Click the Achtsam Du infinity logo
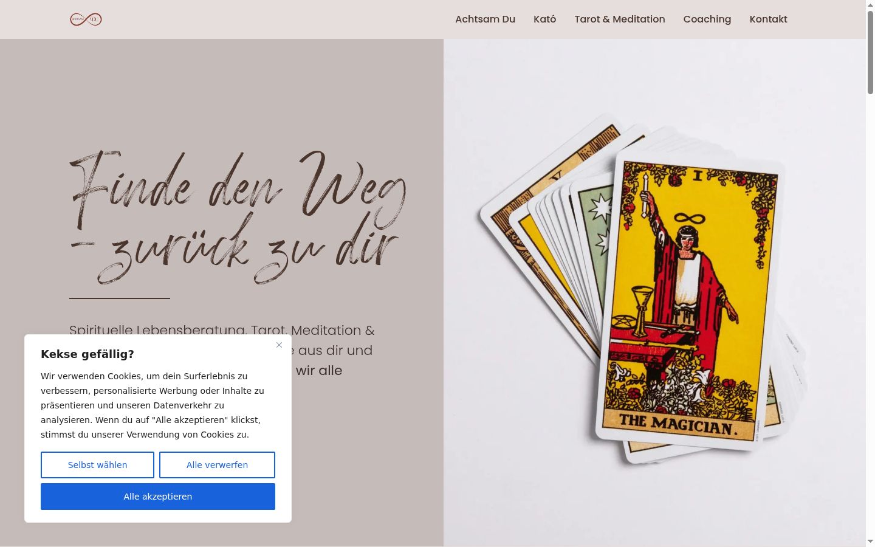875x547 pixels. point(86,19)
